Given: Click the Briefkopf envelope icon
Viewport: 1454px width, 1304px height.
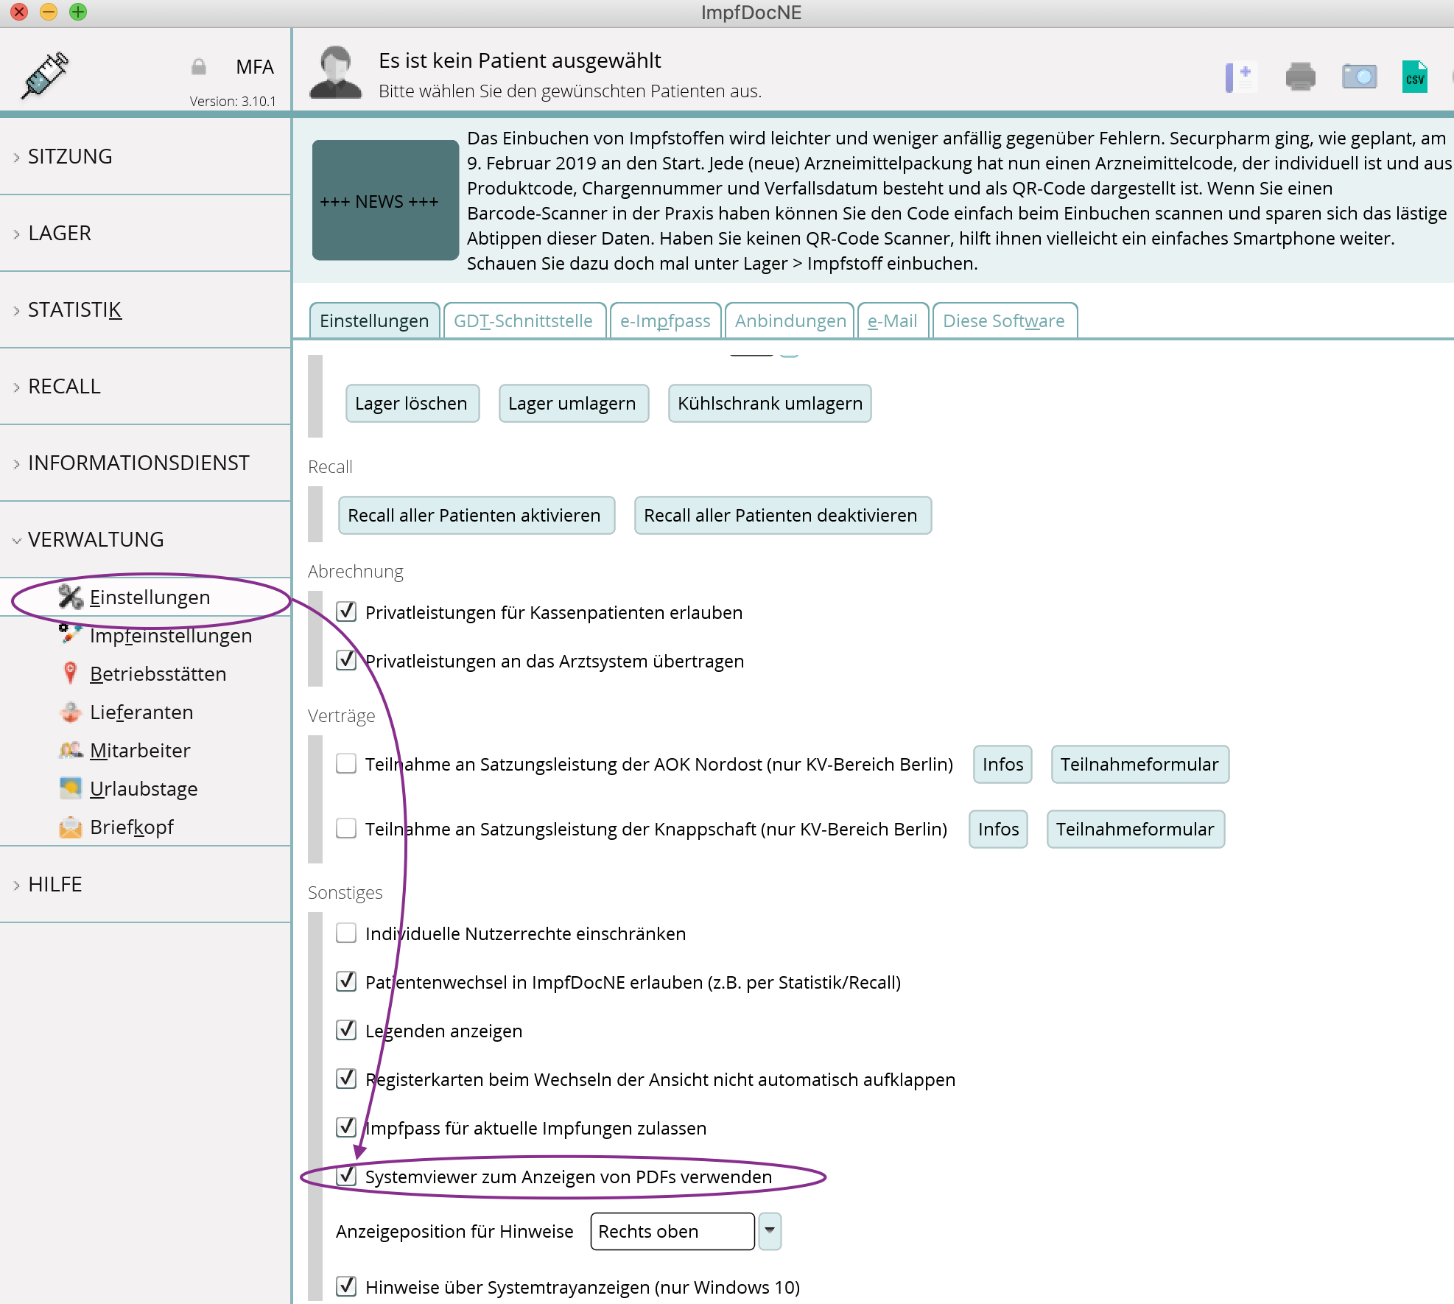Looking at the screenshot, I should (x=71, y=827).
